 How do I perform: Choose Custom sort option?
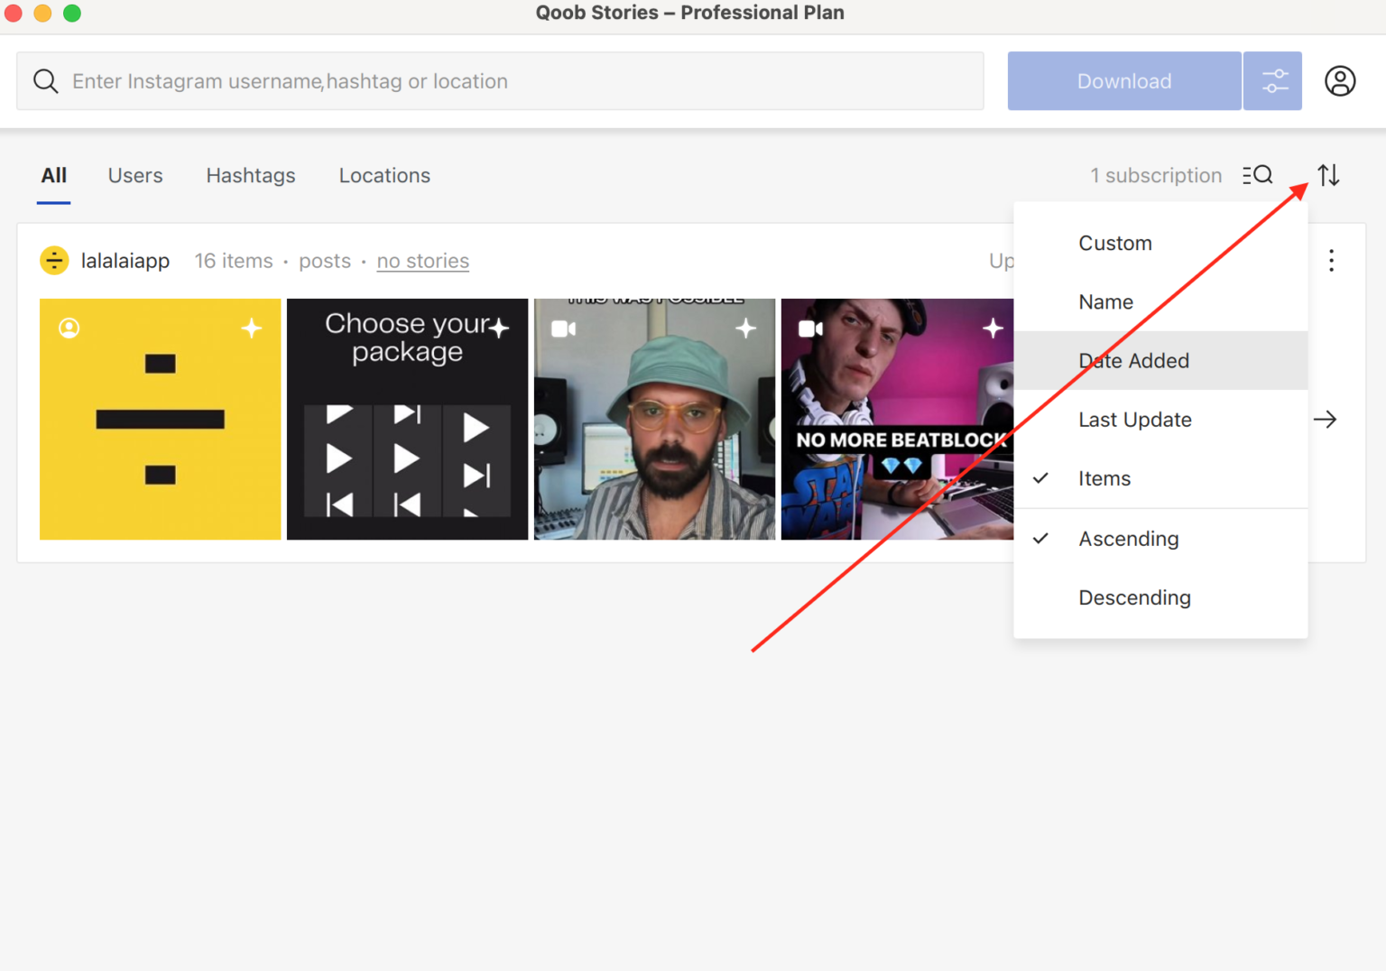tap(1114, 244)
